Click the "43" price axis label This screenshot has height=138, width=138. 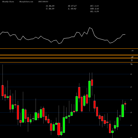click(131, 87)
